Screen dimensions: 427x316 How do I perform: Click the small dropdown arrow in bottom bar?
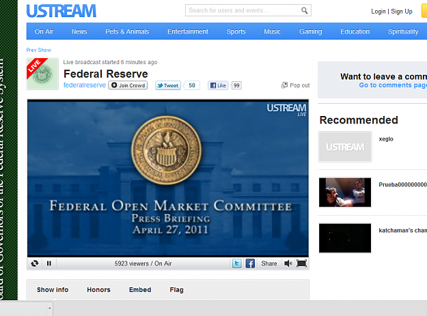point(50,308)
